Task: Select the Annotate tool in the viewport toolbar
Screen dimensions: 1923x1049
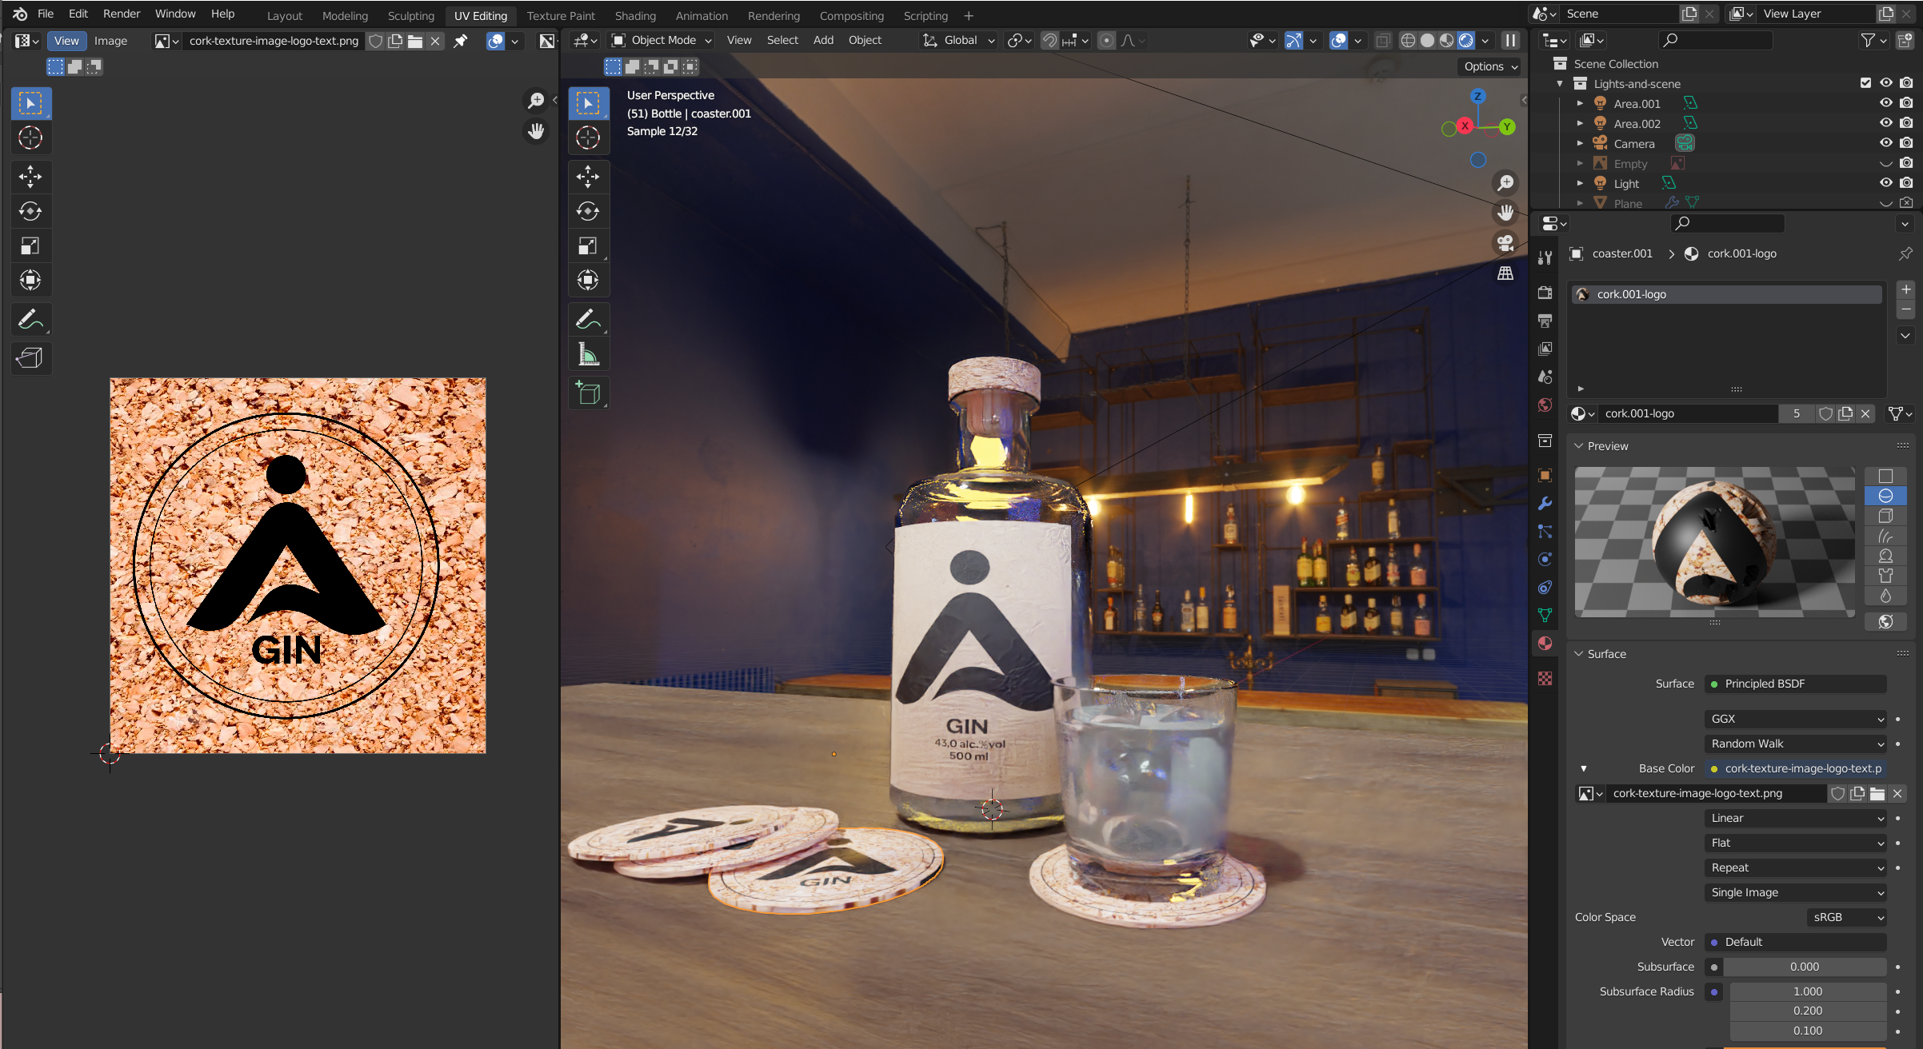Action: (589, 319)
